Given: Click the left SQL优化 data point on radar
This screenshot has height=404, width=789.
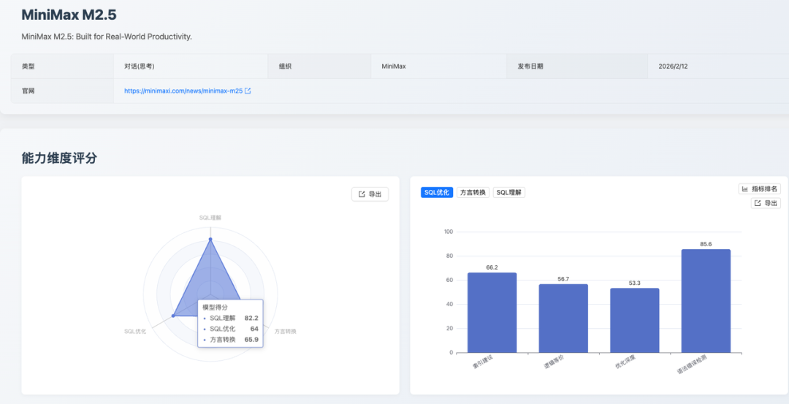Looking at the screenshot, I should [173, 316].
